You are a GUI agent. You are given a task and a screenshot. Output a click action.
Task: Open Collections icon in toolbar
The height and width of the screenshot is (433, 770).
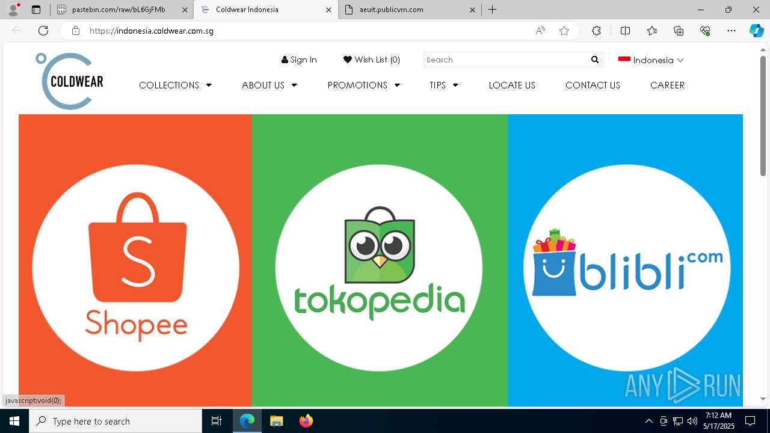[x=679, y=31]
